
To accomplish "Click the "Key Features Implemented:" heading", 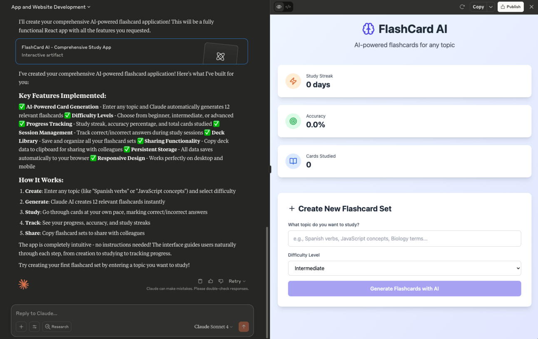I will [x=62, y=95].
